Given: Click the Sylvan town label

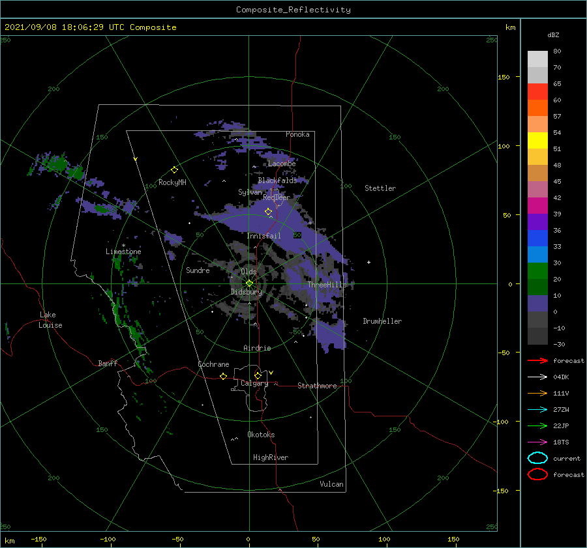Looking at the screenshot, I should tap(250, 192).
